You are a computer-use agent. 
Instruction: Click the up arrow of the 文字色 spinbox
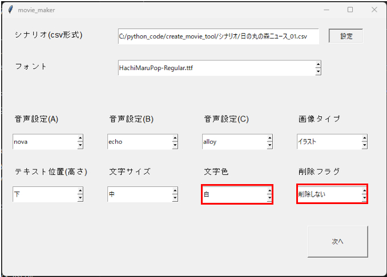270,191
